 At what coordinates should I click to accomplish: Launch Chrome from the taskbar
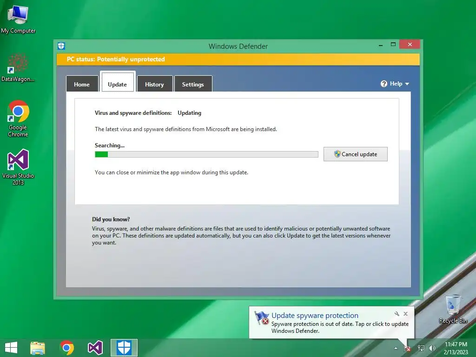pos(67,348)
